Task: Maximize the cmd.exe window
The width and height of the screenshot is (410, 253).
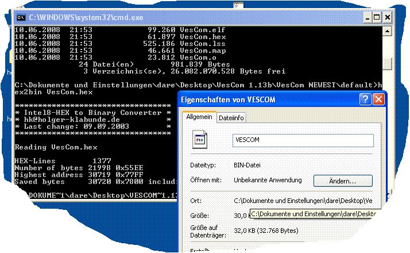Action: click(377, 18)
